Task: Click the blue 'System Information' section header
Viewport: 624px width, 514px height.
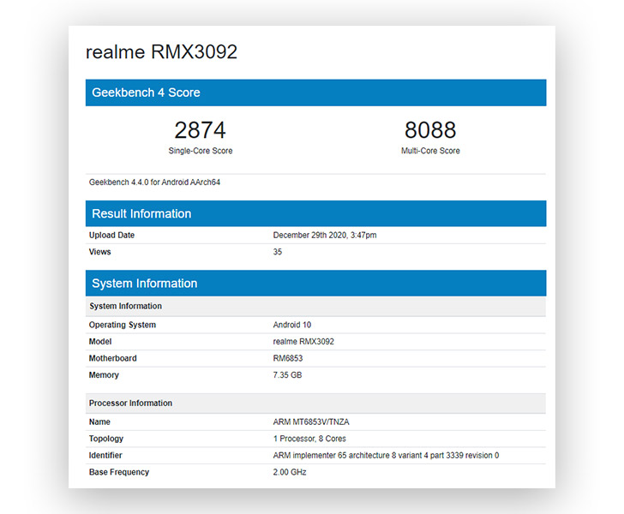Action: click(x=315, y=284)
